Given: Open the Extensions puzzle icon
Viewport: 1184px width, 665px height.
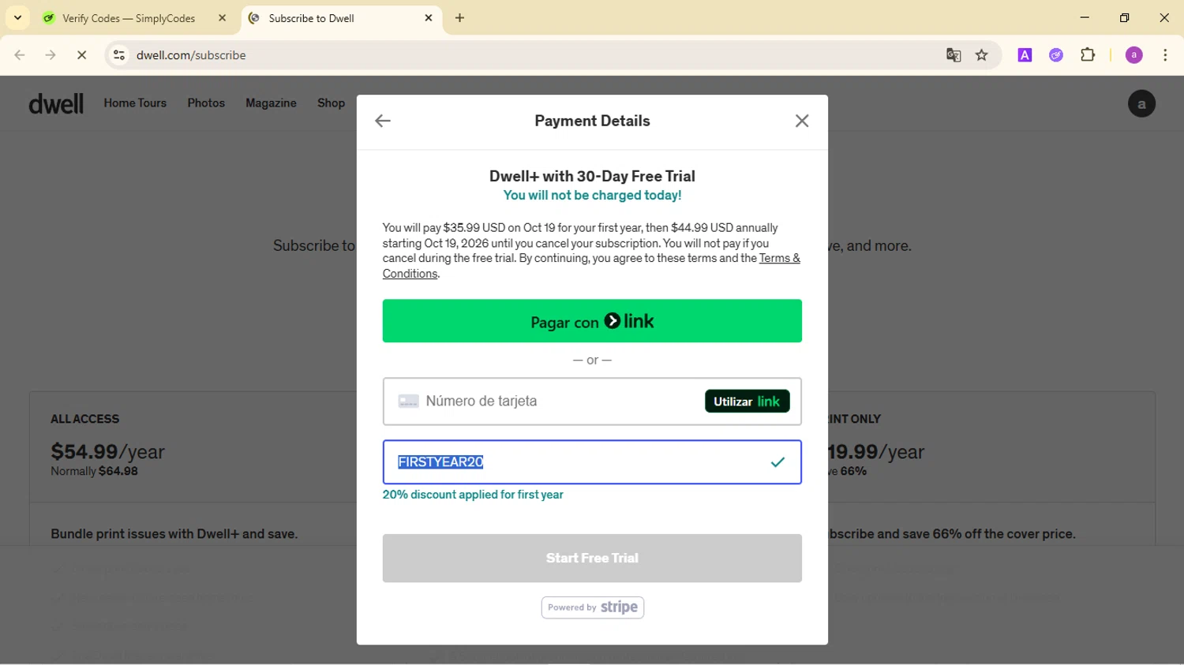Looking at the screenshot, I should 1088,55.
